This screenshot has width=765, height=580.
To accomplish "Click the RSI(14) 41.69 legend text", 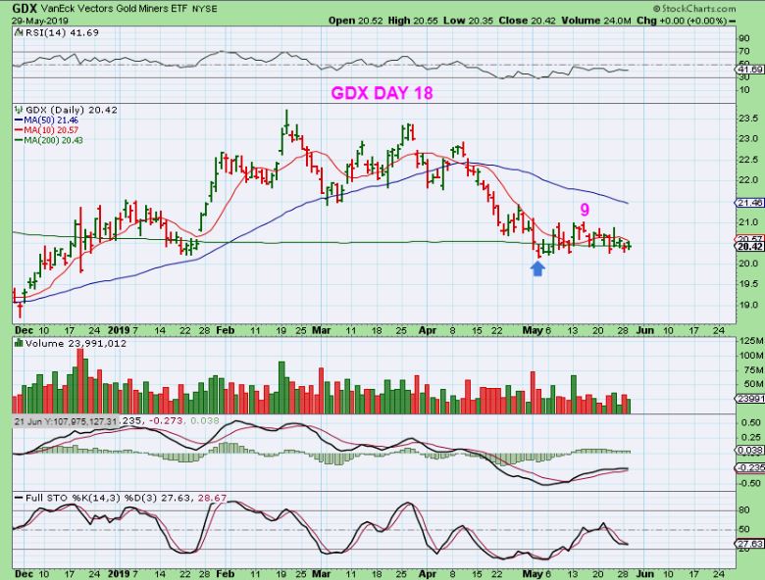I will coord(61,32).
